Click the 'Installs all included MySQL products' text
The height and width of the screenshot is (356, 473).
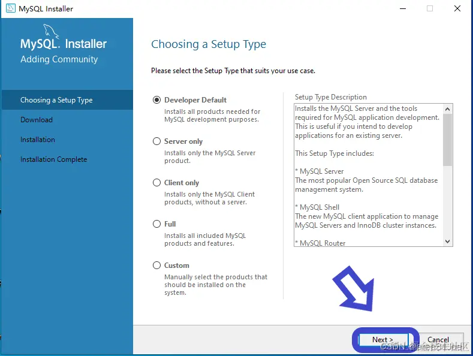[x=205, y=240]
